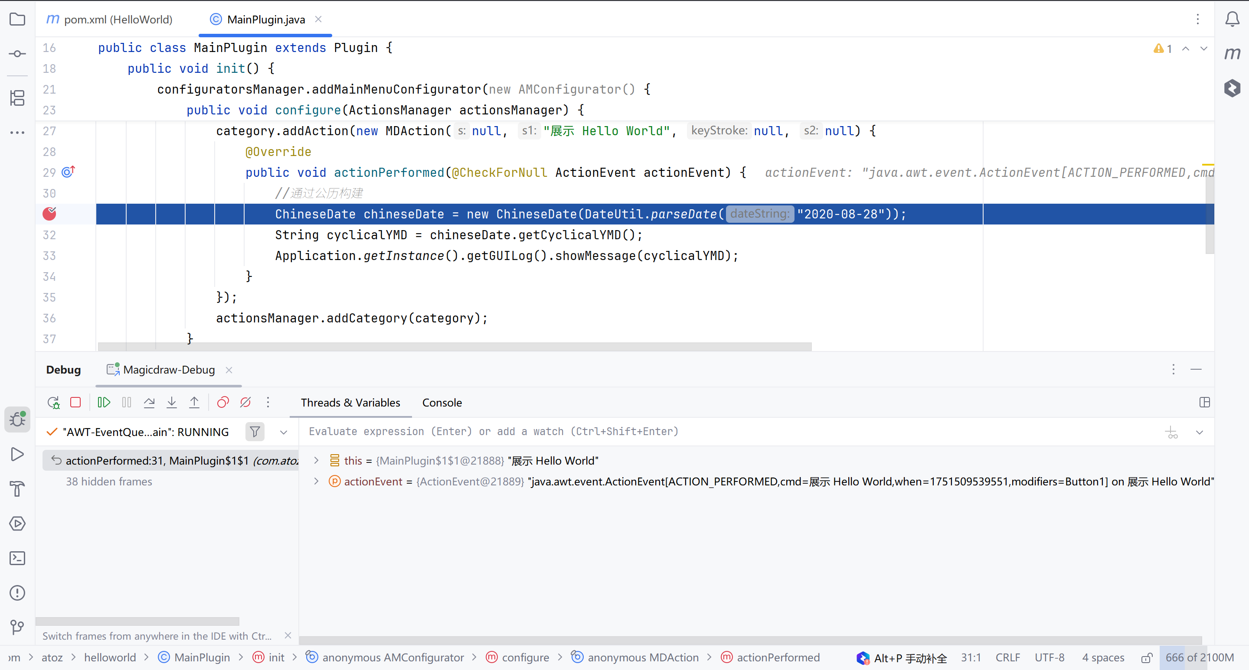Open the Maven tool window icon

click(1232, 53)
